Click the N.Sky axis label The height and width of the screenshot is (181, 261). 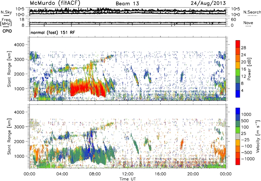point(6,12)
